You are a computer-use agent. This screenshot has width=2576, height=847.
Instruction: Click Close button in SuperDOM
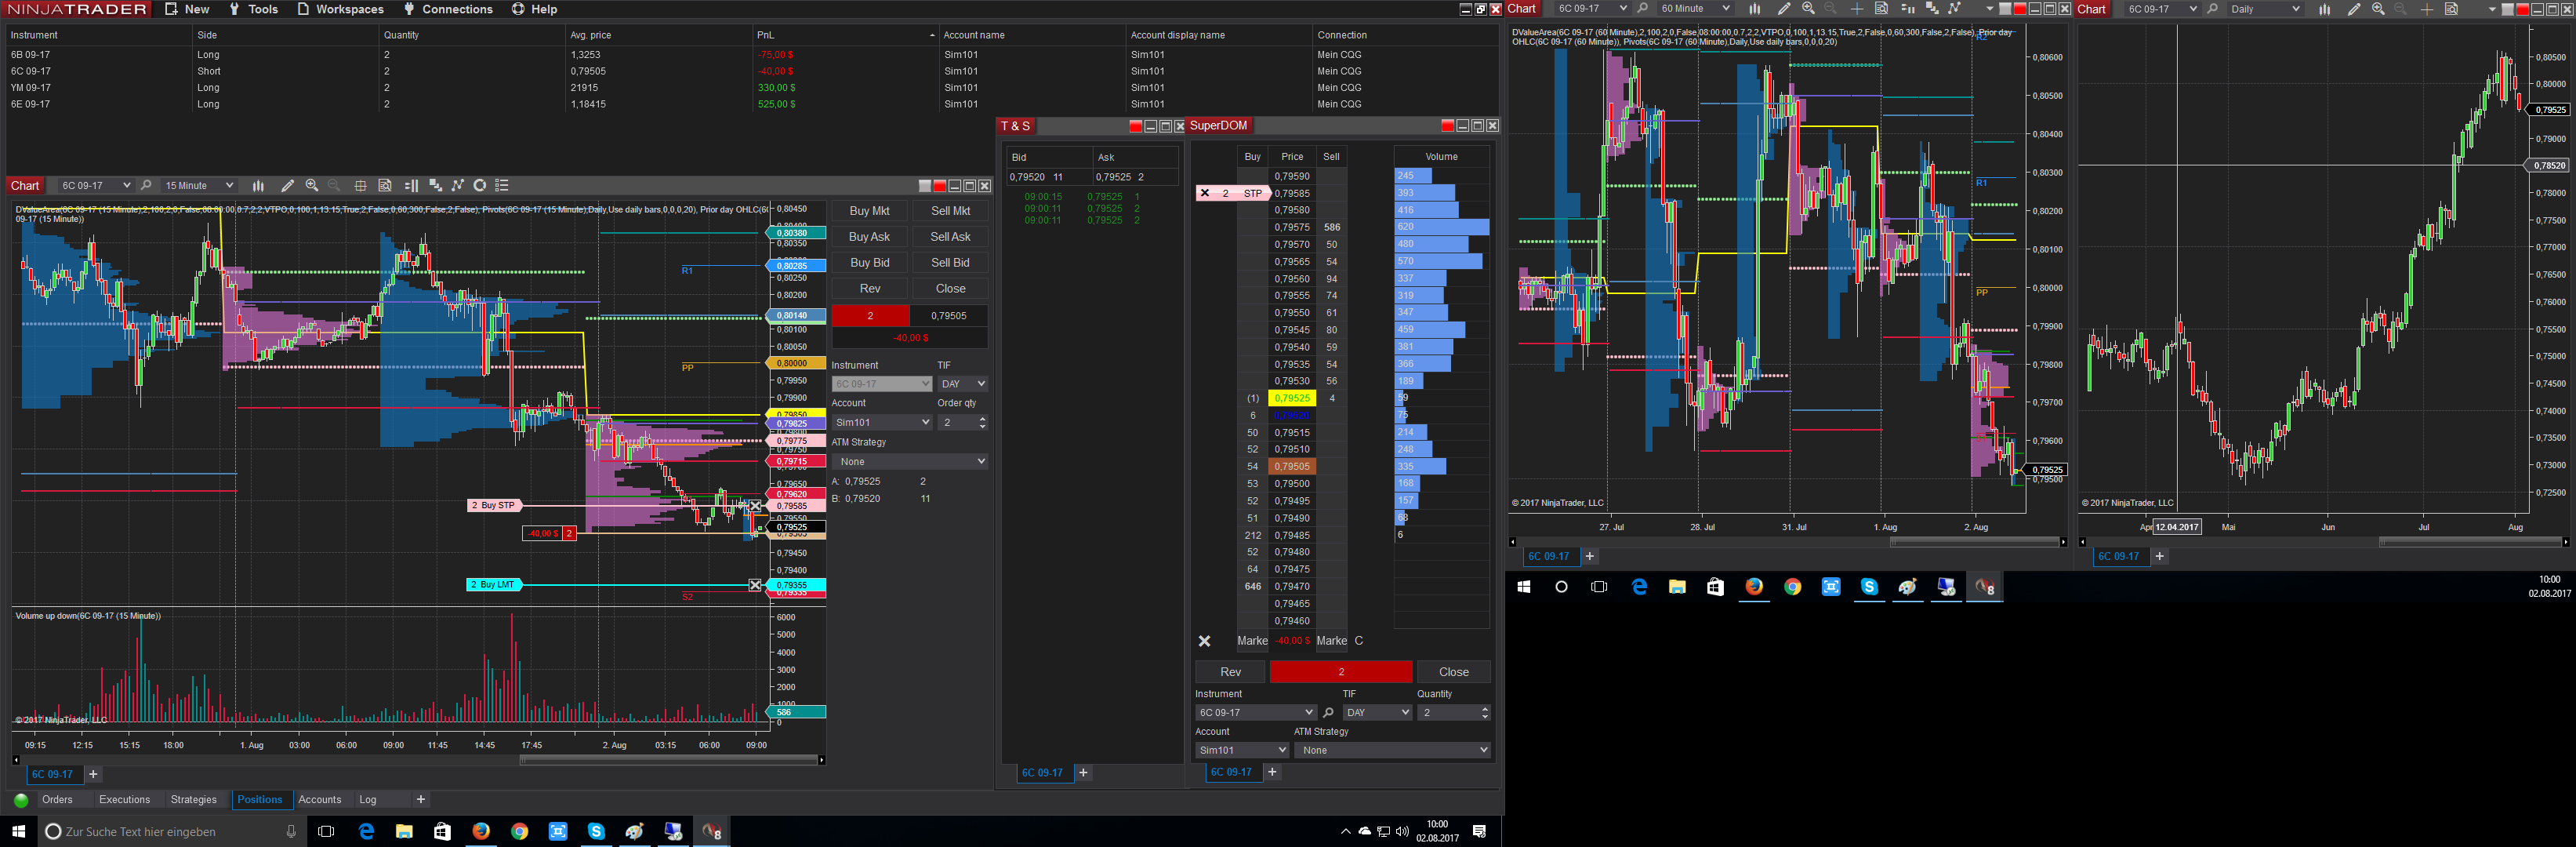point(1453,672)
